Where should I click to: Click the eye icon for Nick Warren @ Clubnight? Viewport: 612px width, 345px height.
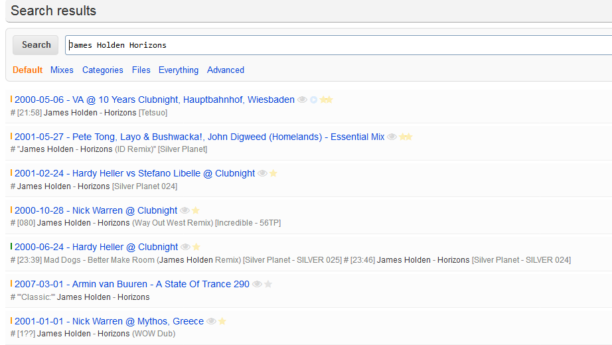click(x=185, y=210)
